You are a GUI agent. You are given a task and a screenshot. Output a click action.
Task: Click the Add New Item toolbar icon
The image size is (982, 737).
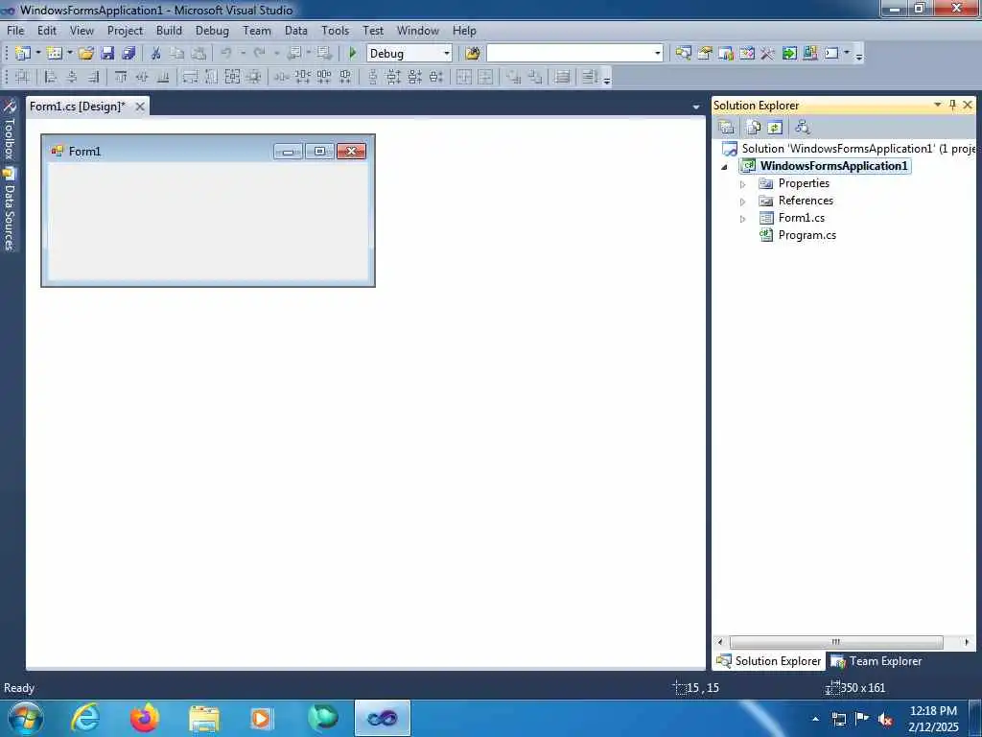55,54
